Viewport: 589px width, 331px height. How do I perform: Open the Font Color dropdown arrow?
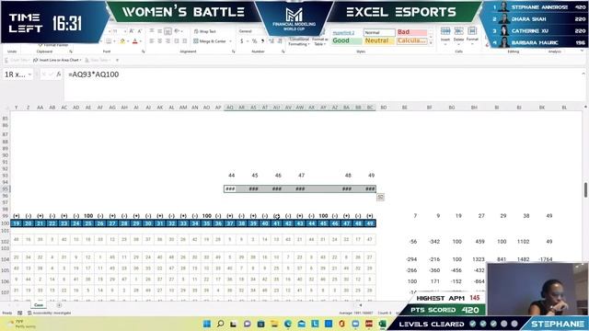click(141, 41)
